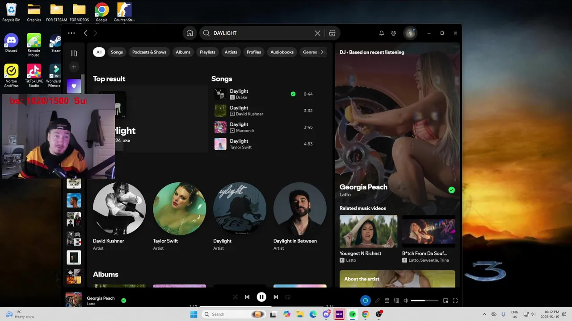Switch to Podcasts & Shows filter
This screenshot has height=321, width=572.
coord(149,52)
